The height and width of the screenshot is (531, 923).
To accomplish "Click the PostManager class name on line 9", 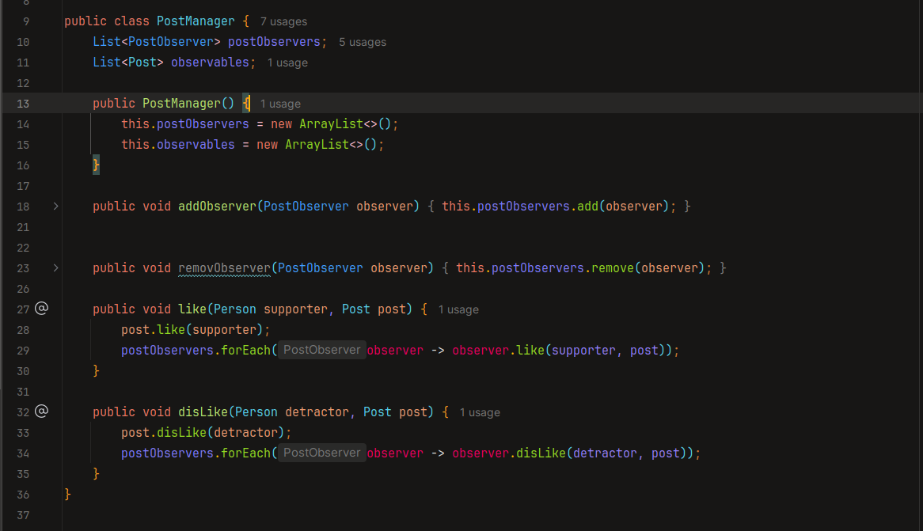I will 196,21.
